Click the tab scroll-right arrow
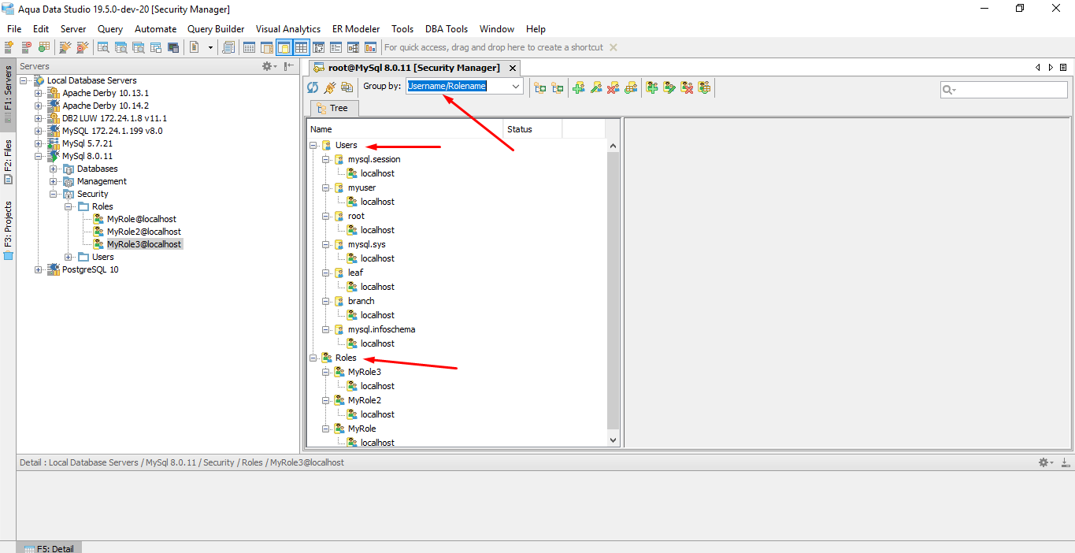The width and height of the screenshot is (1075, 553). tap(1051, 68)
